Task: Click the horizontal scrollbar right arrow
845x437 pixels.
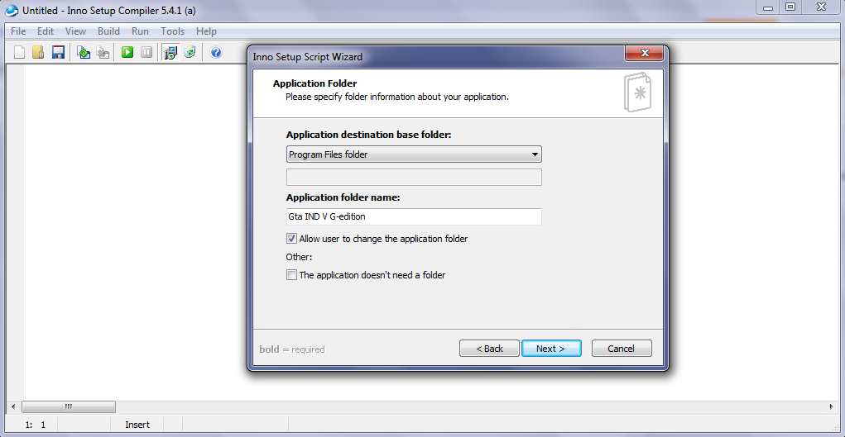Action: pos(832,407)
